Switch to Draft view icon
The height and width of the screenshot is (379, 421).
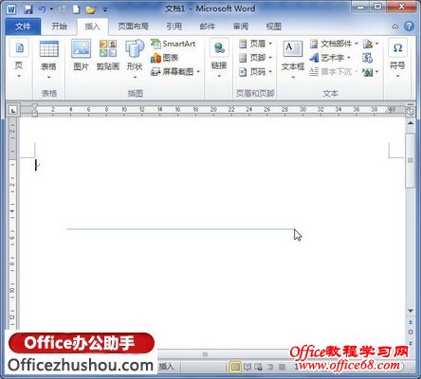pyautogui.click(x=282, y=367)
